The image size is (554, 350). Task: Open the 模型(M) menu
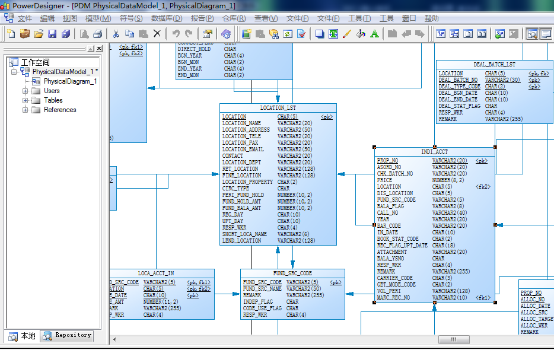98,18
